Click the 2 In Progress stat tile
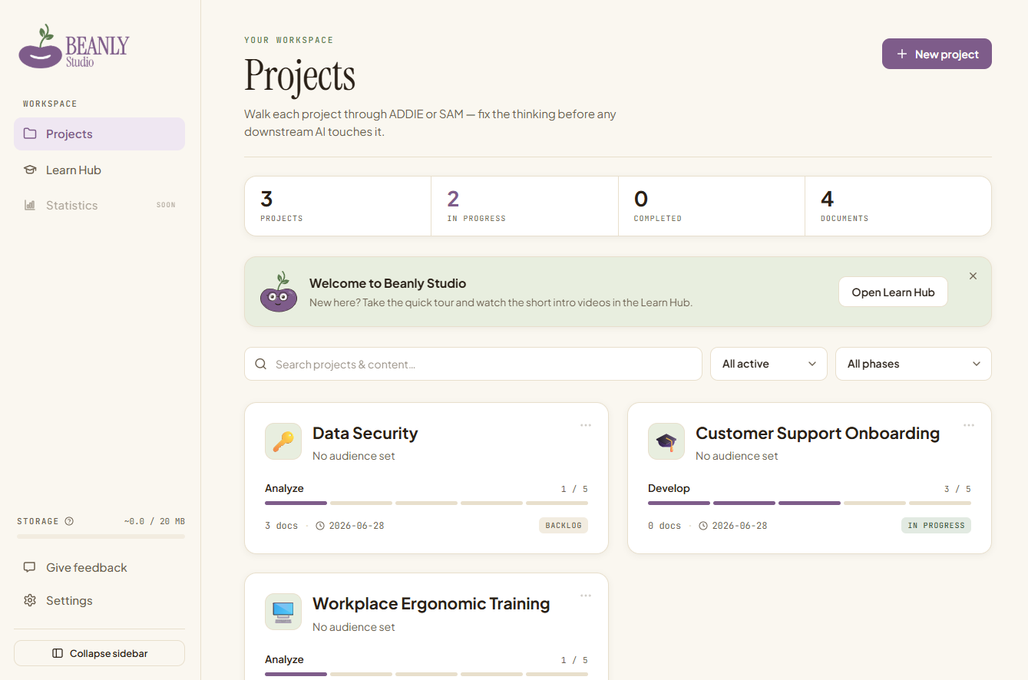 (524, 206)
